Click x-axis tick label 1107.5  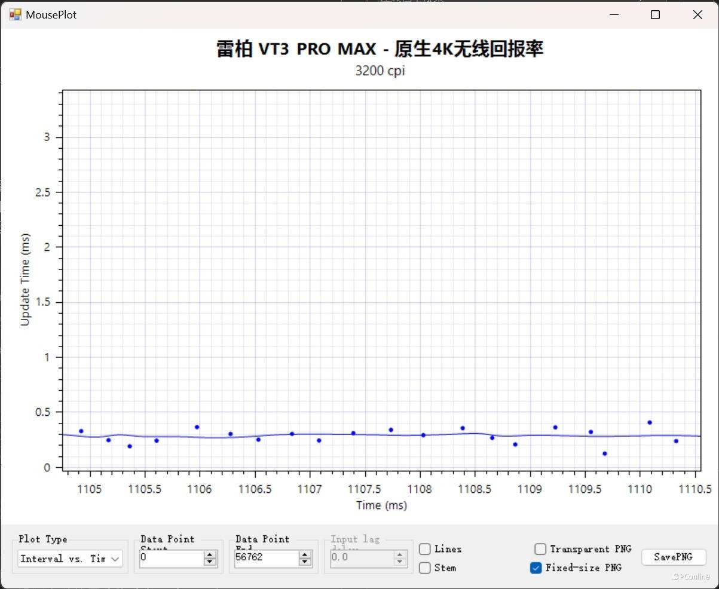[365, 489]
